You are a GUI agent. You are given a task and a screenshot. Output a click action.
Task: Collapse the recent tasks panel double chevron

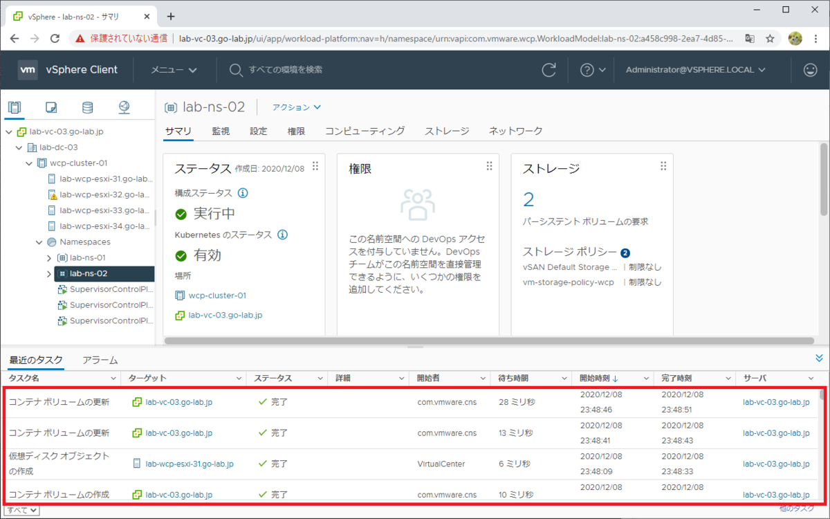819,358
